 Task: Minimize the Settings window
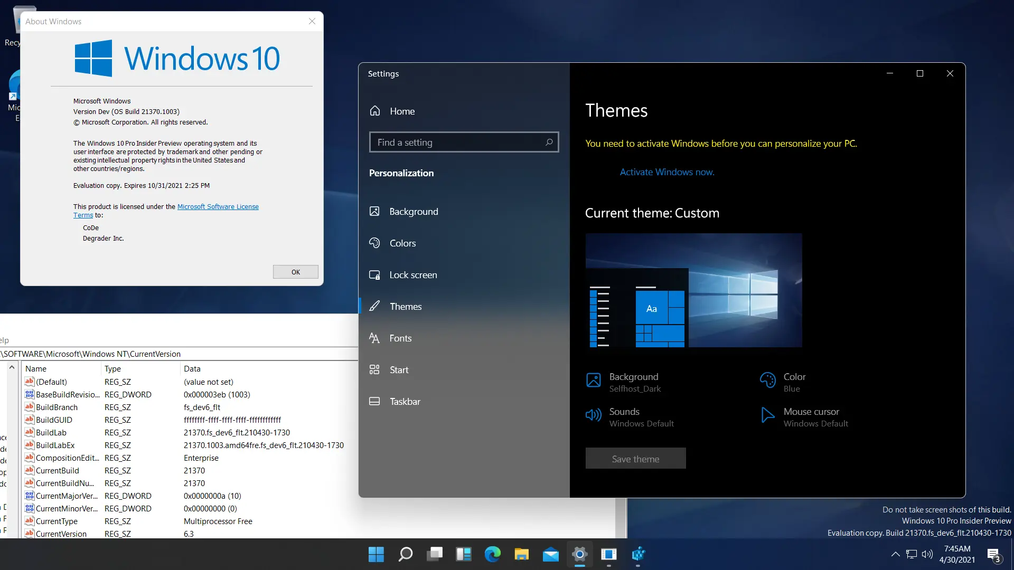pos(890,74)
